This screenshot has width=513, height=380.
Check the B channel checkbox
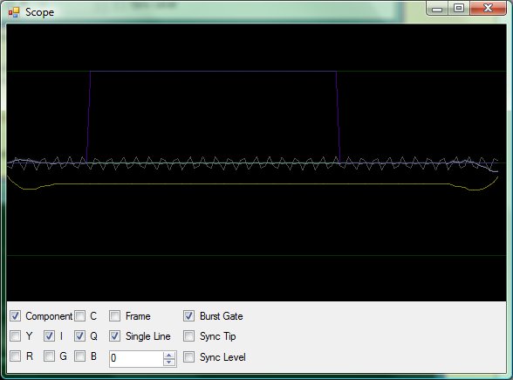(x=79, y=356)
